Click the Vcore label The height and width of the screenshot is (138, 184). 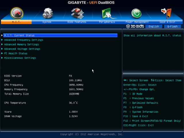tap(8, 112)
